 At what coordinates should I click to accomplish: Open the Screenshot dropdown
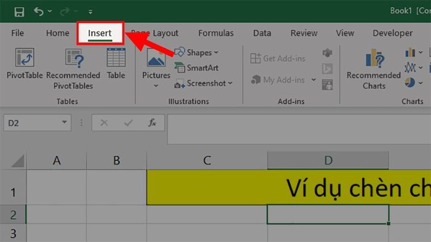[x=203, y=84]
